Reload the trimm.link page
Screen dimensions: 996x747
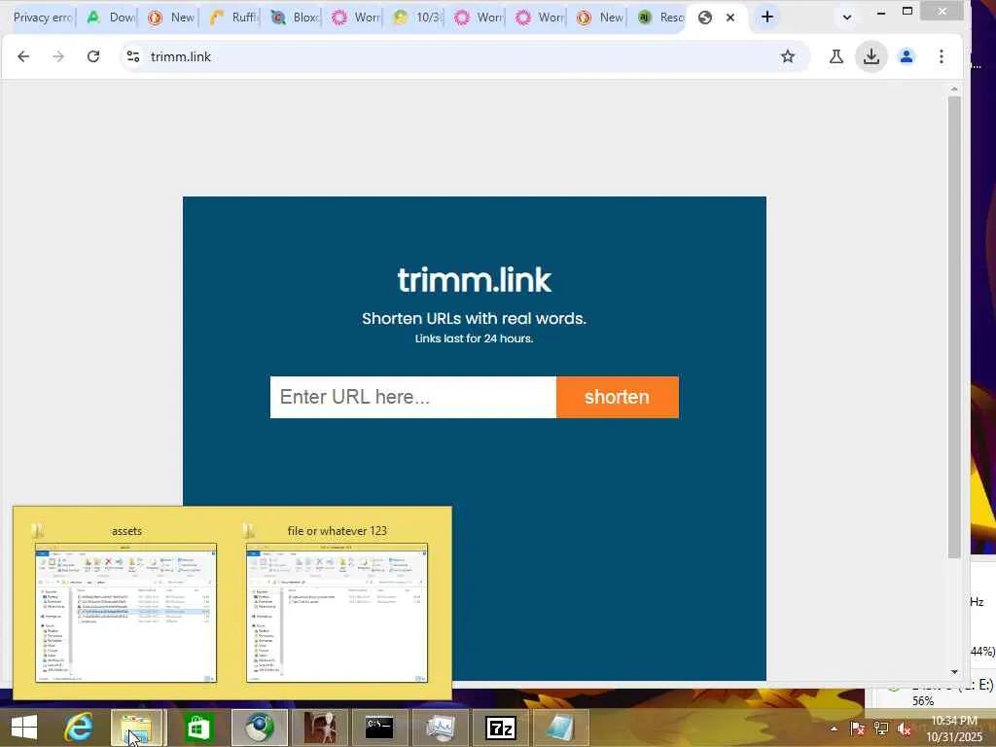pyautogui.click(x=93, y=56)
